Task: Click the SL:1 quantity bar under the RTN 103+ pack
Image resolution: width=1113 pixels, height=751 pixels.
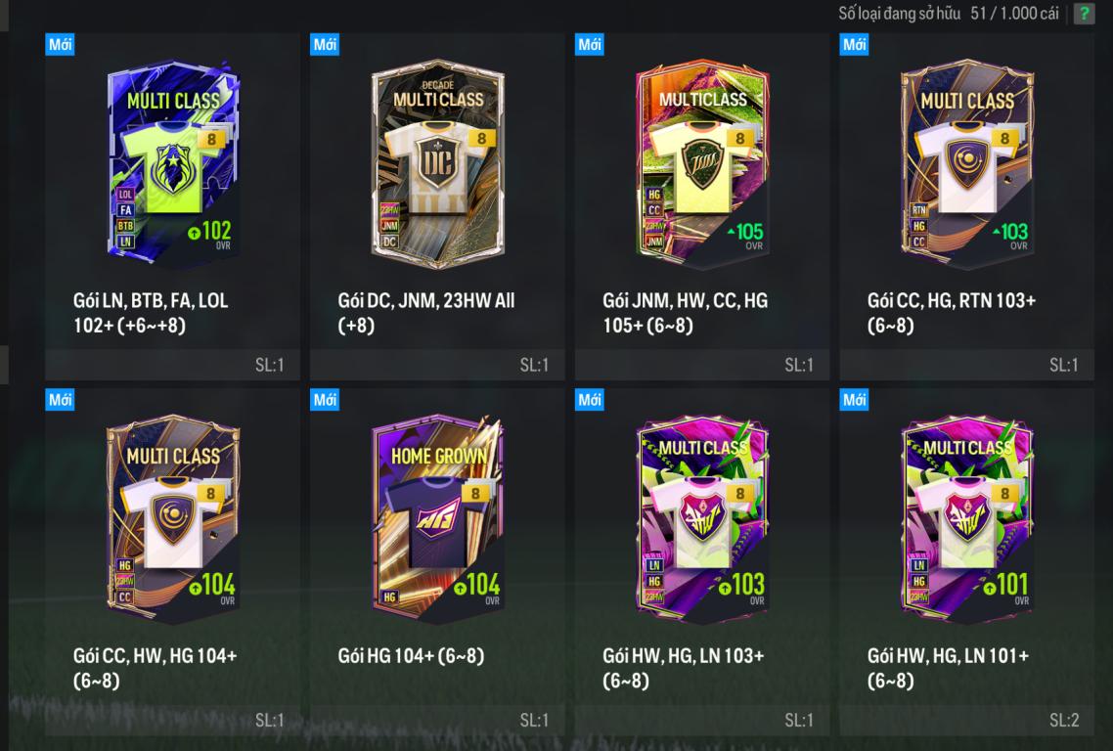Action: (x=966, y=365)
